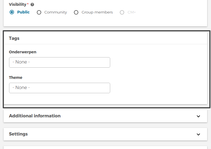Click the Additional information chevron arrow
Viewport: 211px width, 149px height.
point(198,116)
